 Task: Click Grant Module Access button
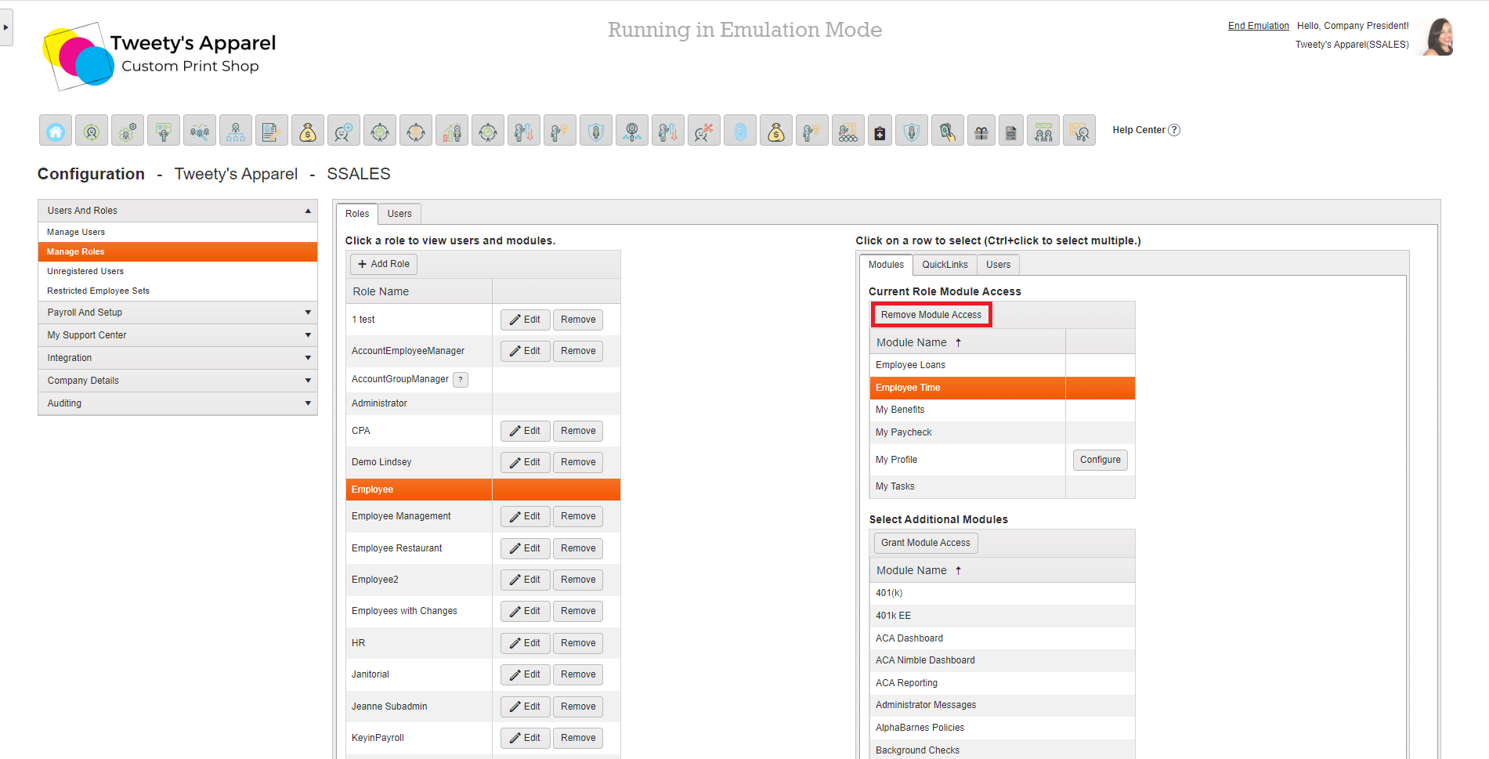(925, 543)
